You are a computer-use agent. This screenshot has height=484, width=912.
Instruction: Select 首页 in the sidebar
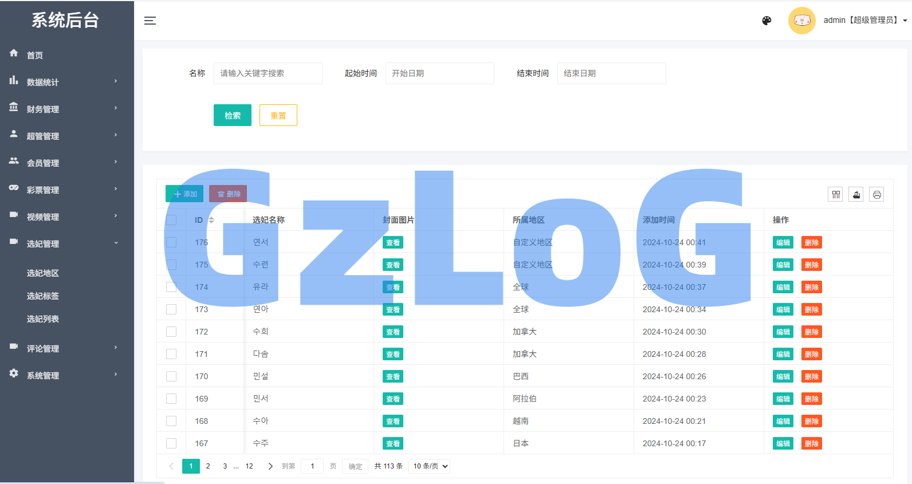point(35,55)
